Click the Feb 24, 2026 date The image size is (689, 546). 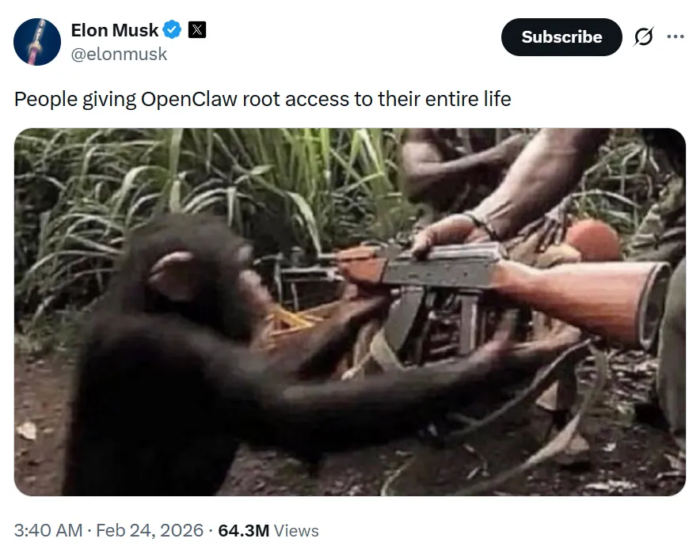point(150,530)
